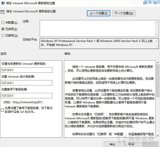This screenshot has height=147, width=160.
Task: Click the help panel scrollbar thumb
Action: click(x=158, y=80)
